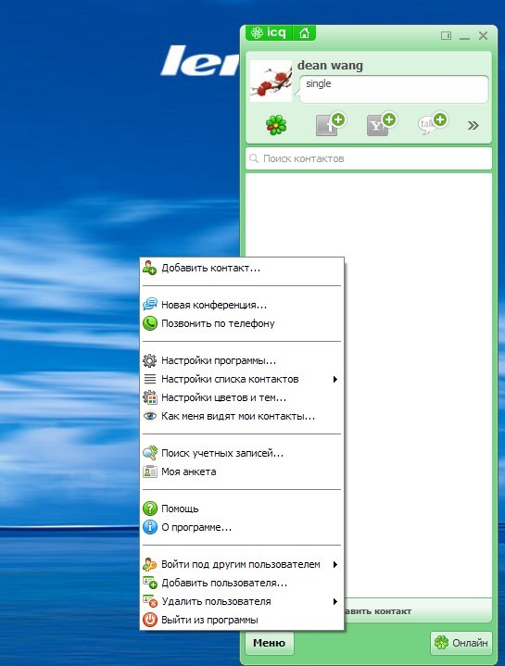Click the Меню button
This screenshot has height=666, width=505.
[270, 643]
